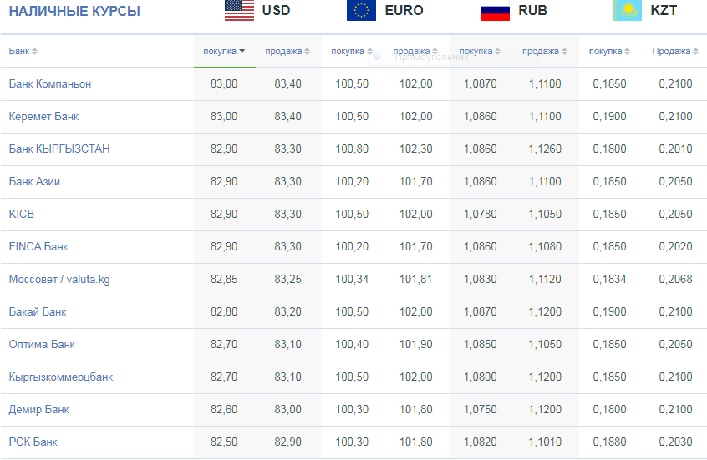
Task: Sort by RUB покупка column
Action: (480, 52)
